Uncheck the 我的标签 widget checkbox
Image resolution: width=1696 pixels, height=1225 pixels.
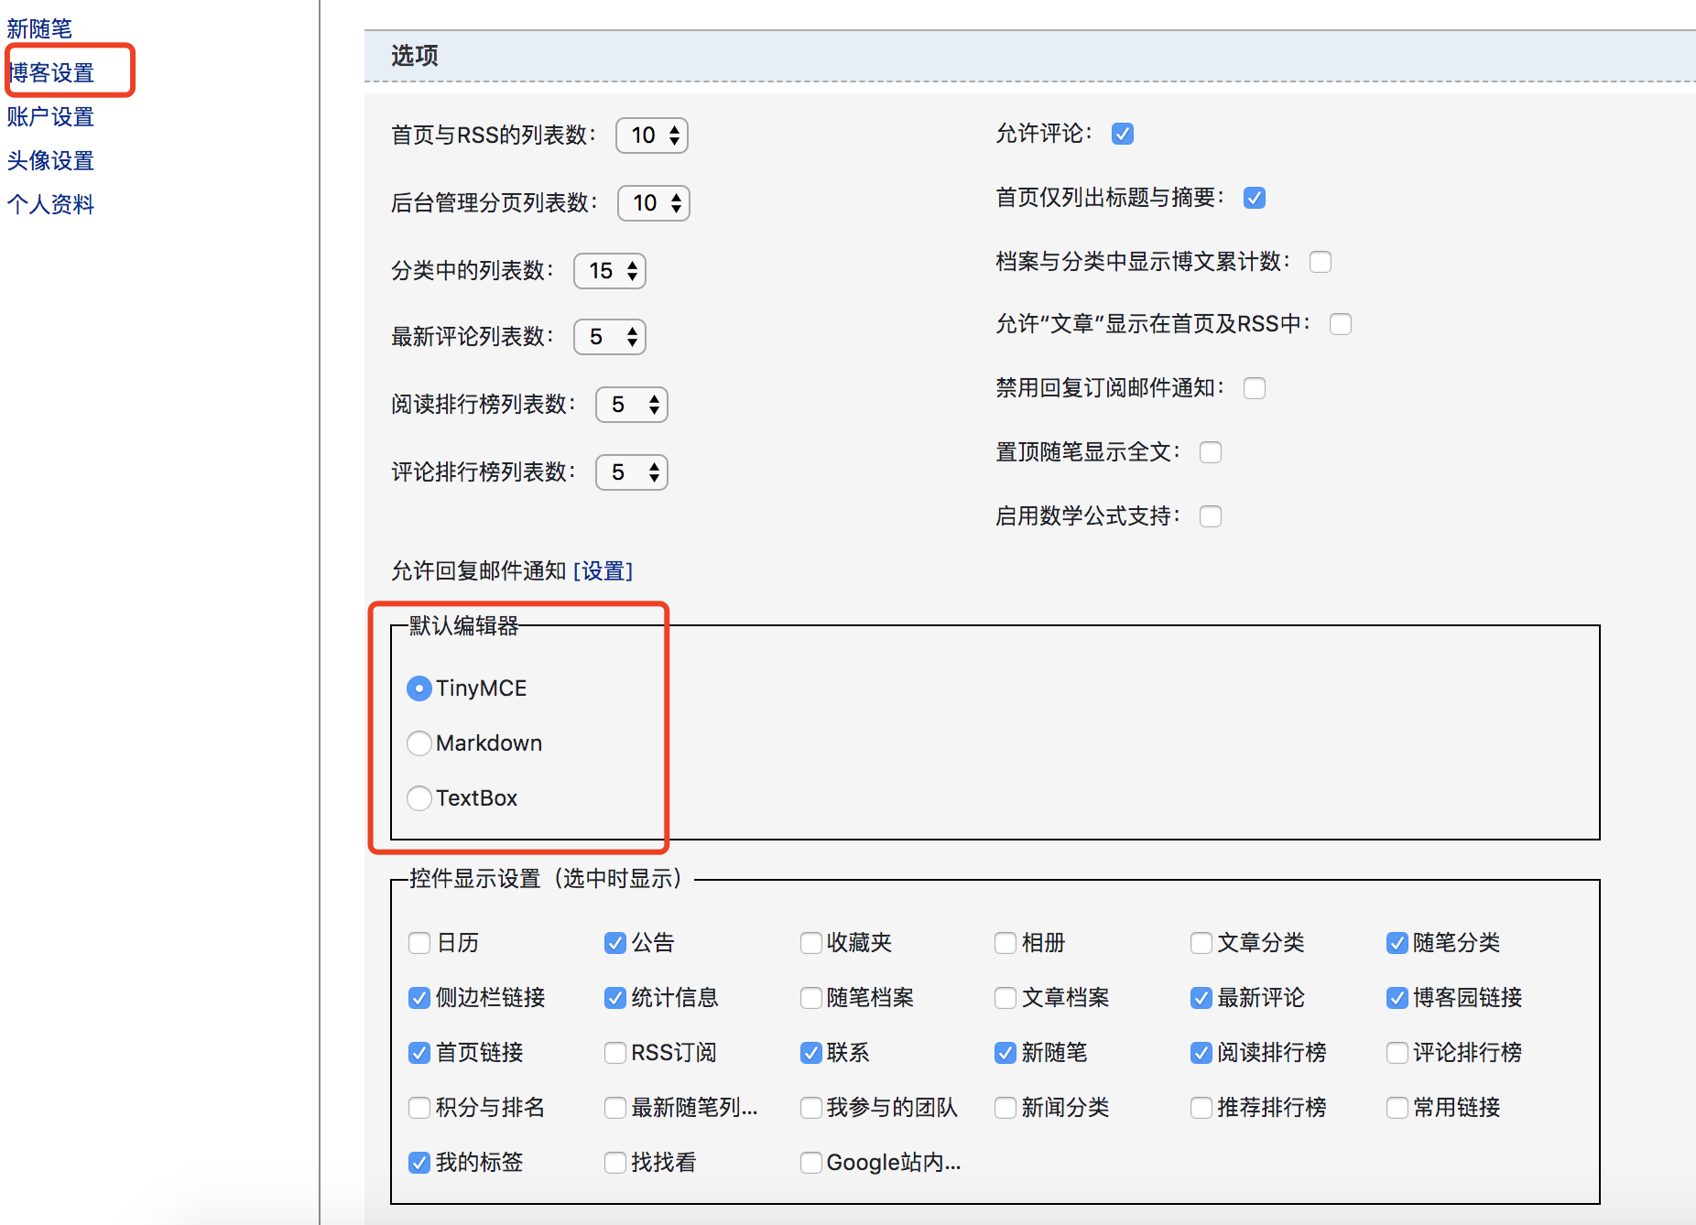419,1163
